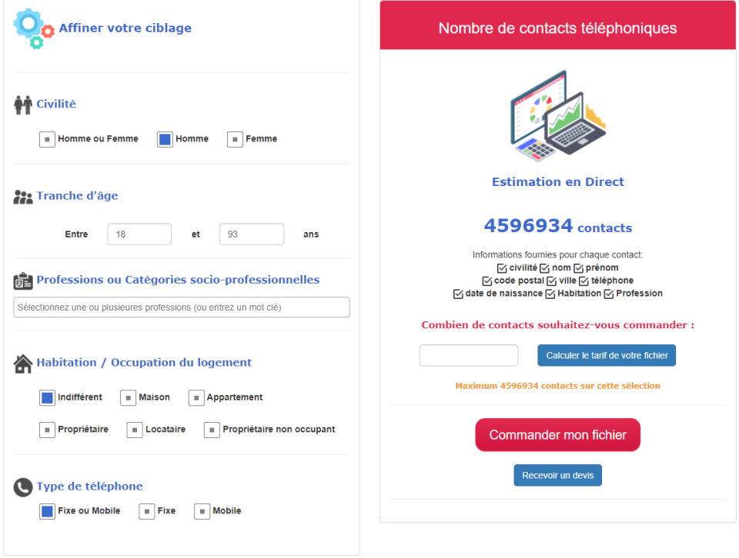The width and height of the screenshot is (739, 558).
Task: Open the professions selection dropdown field
Action: click(182, 307)
